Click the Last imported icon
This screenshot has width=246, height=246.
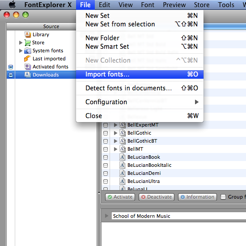(x=27, y=59)
